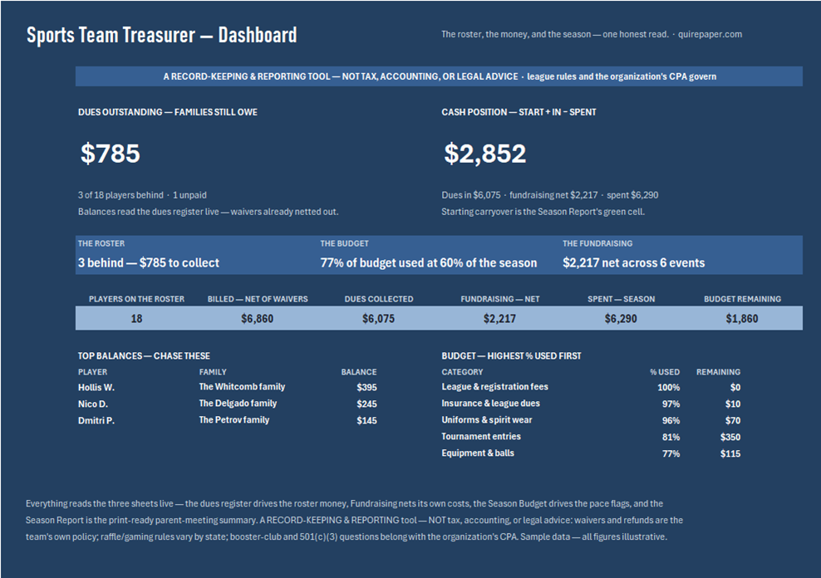Viewport: 821px width, 578px height.
Task: Select 'Insurance & league dues' category
Action: (x=490, y=404)
